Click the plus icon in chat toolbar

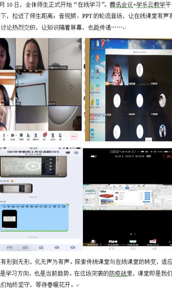pos(73,247)
